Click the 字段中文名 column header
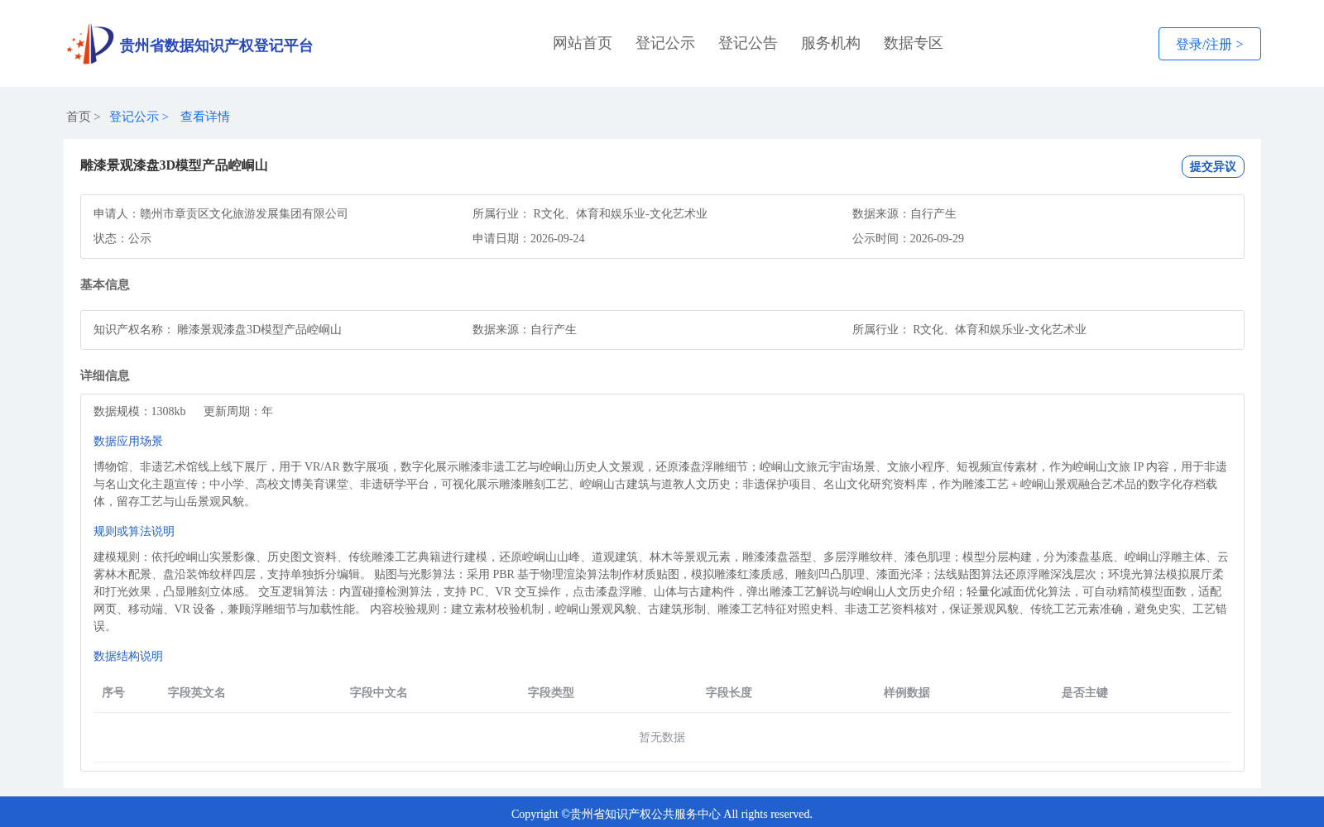Image resolution: width=1324 pixels, height=827 pixels. [x=379, y=692]
